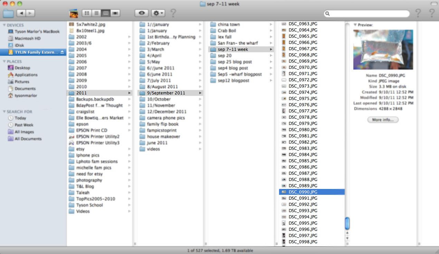Viewport: 439px width, 254px height.
Task: Toggle toolbar with the pill button
Action: coord(433,3)
